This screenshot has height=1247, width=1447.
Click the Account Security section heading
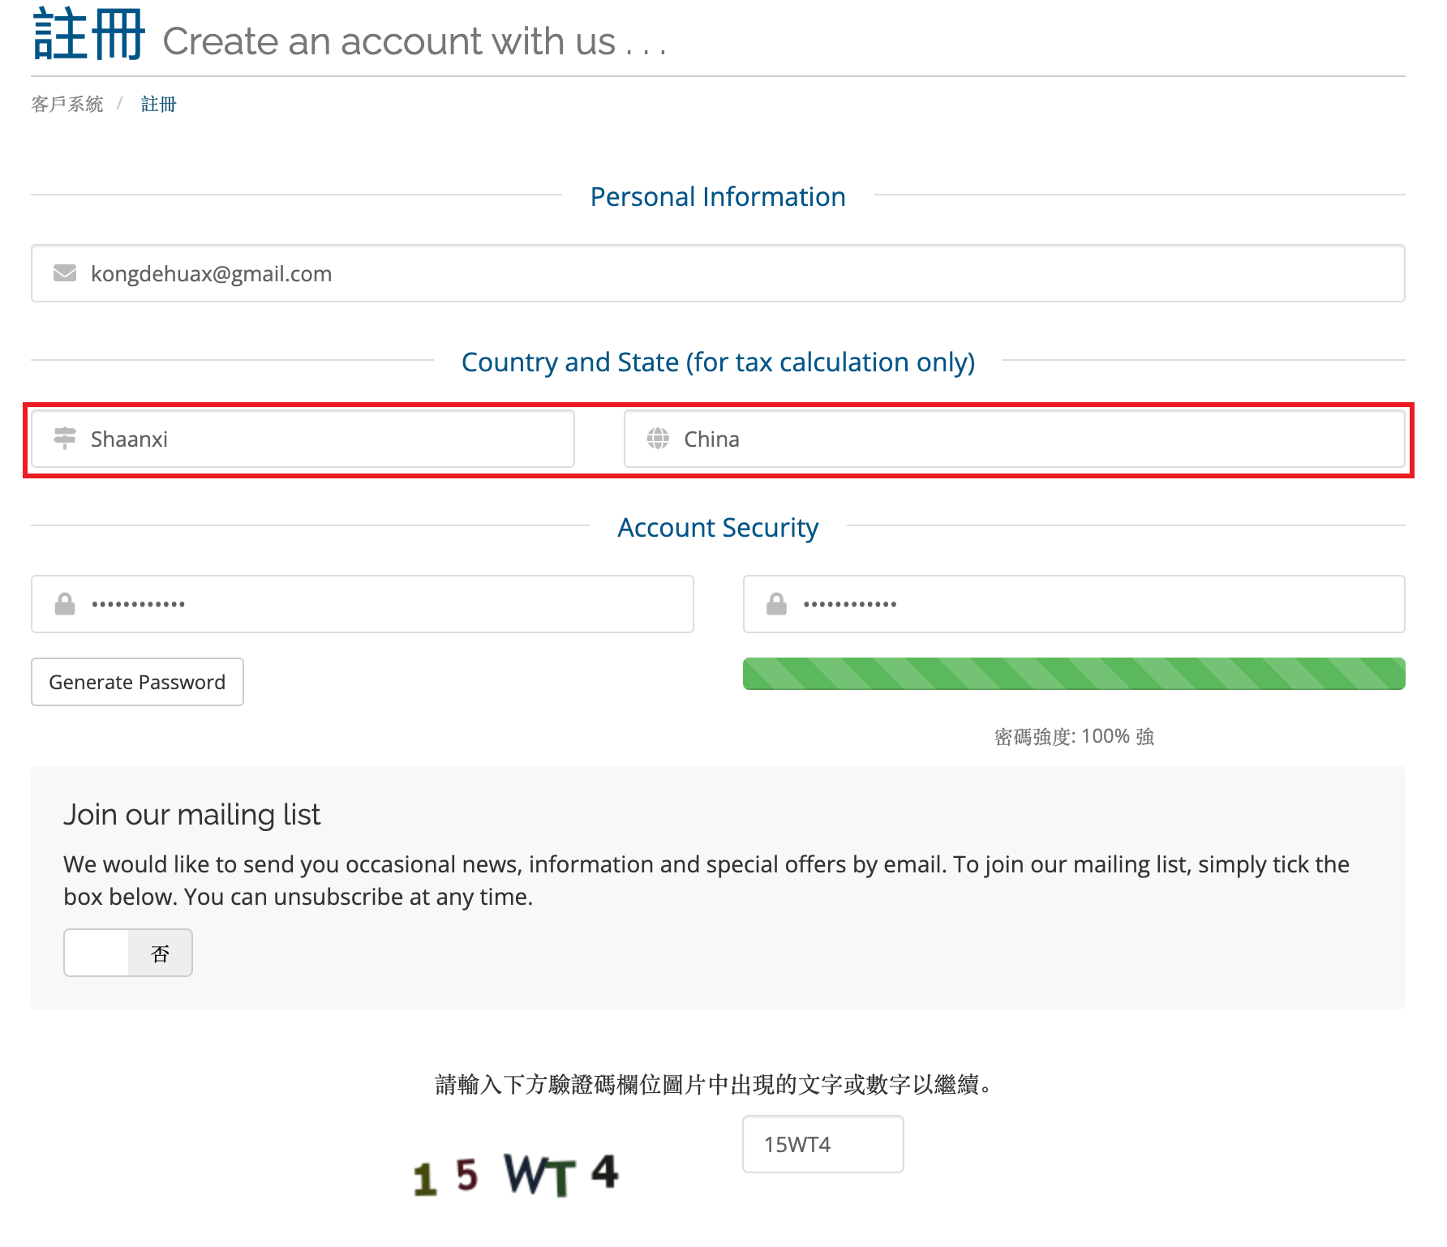pyautogui.click(x=718, y=528)
